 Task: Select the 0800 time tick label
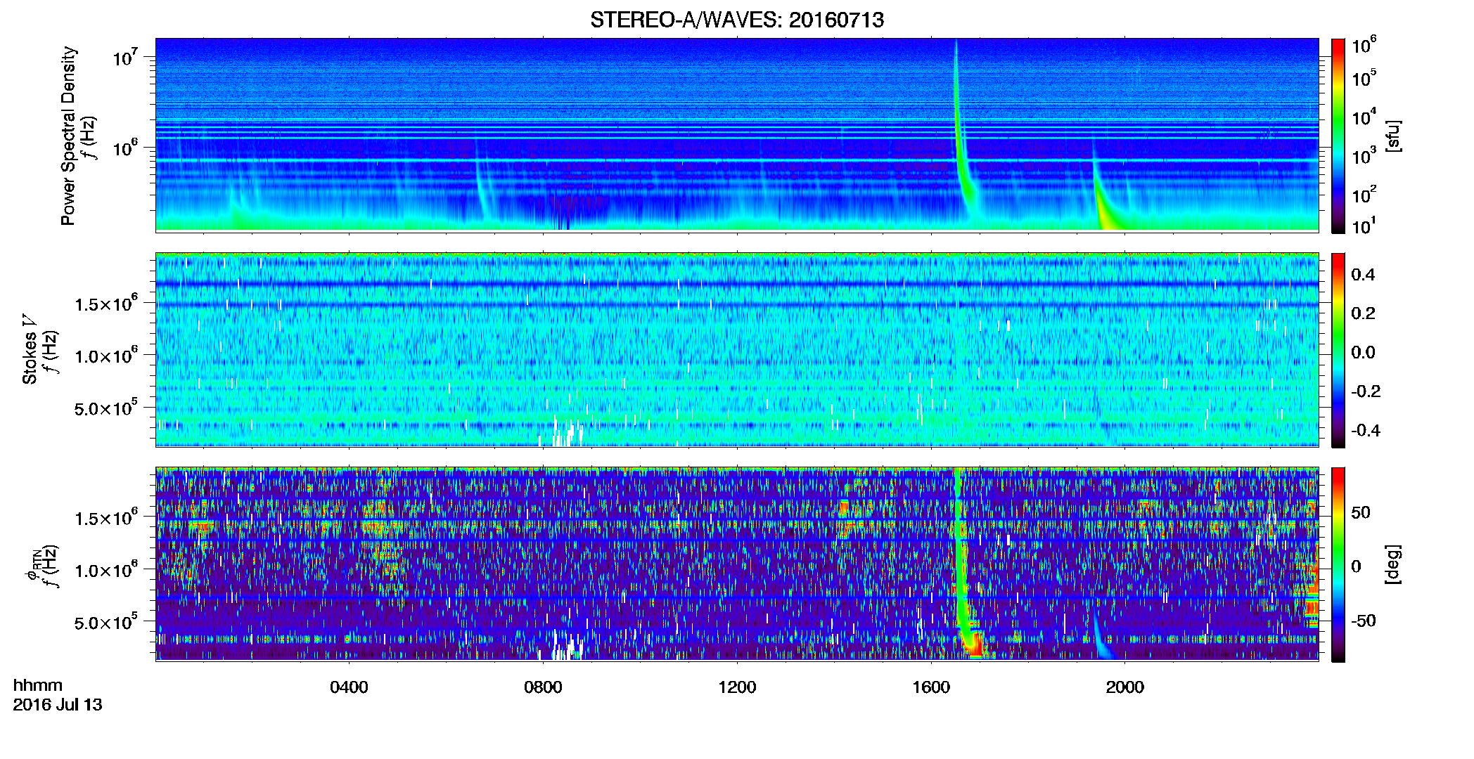[543, 687]
